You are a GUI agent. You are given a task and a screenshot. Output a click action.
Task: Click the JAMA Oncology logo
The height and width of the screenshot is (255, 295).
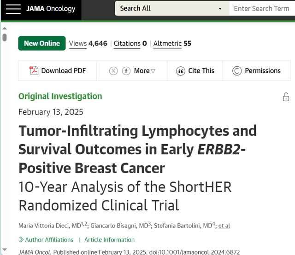coord(51,9)
